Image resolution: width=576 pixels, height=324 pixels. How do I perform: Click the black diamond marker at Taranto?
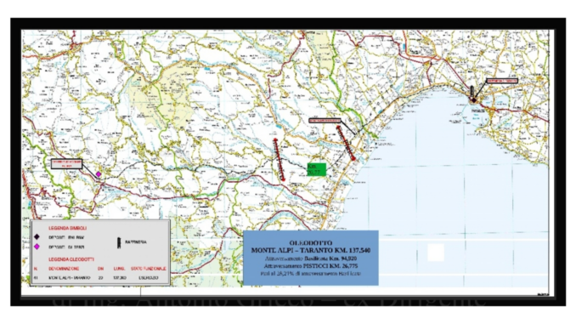pos(474,100)
